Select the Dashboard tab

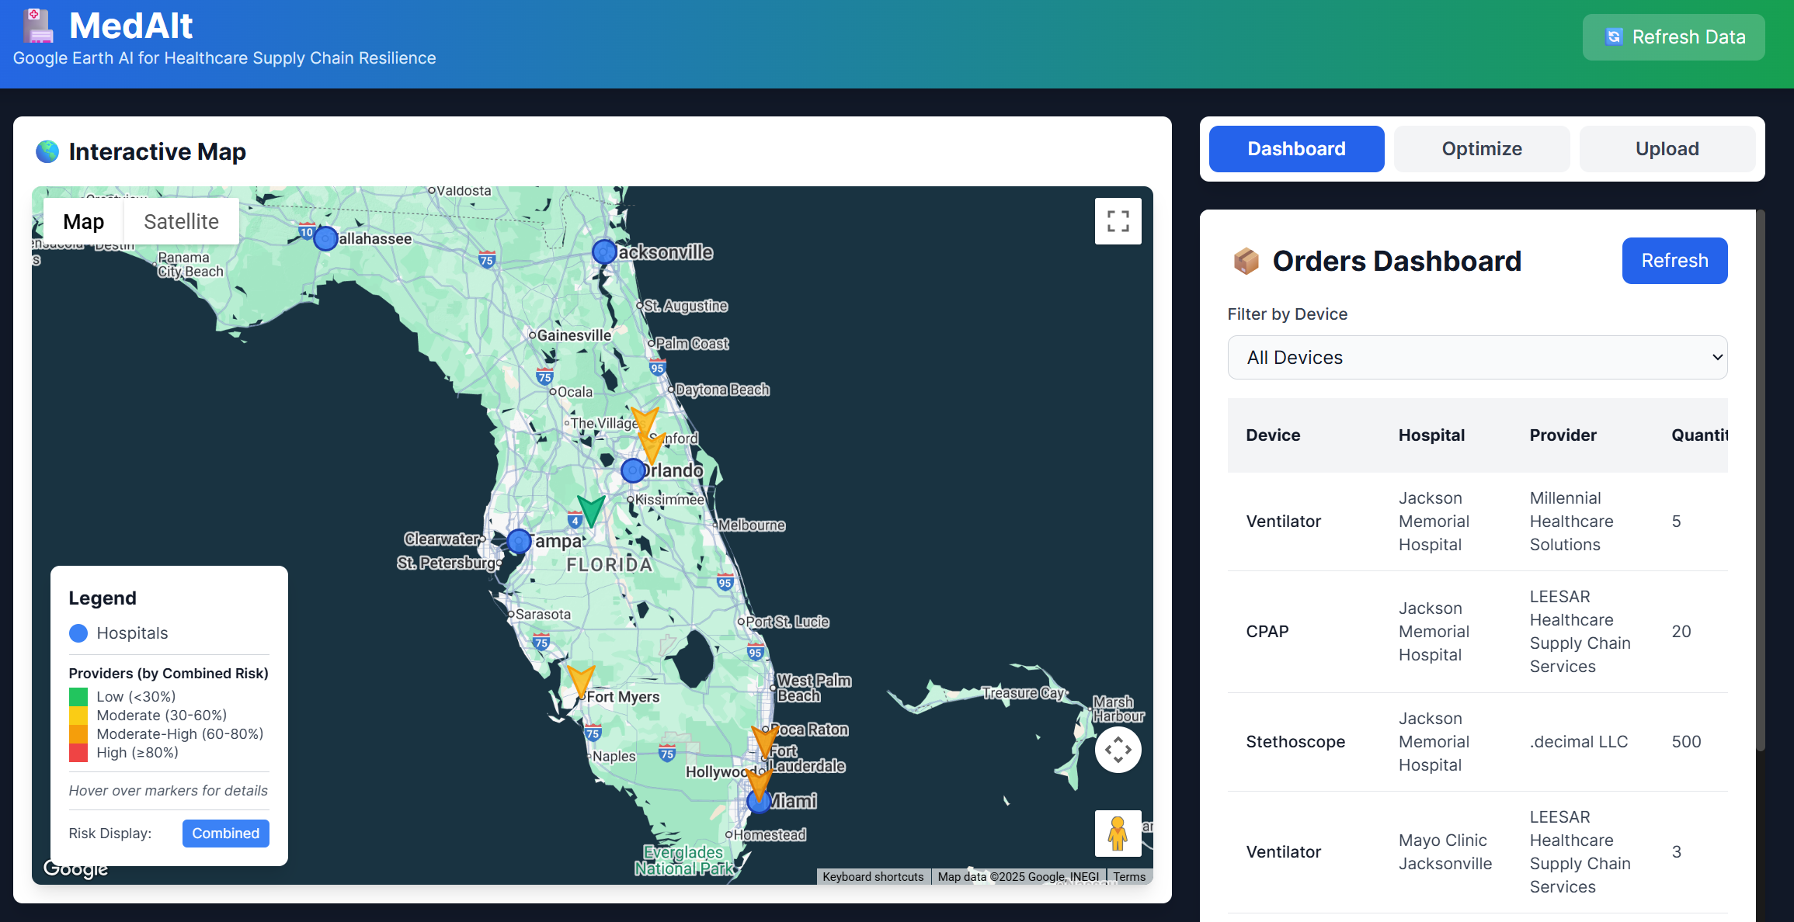(1296, 149)
